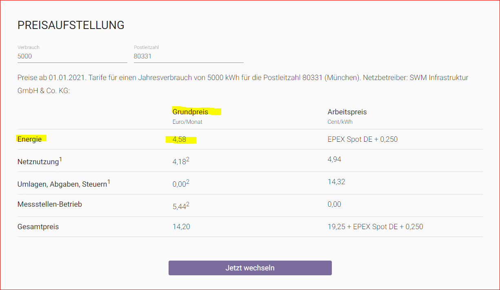Click the Grundpreis column header
The image size is (500, 290).
pyautogui.click(x=190, y=112)
